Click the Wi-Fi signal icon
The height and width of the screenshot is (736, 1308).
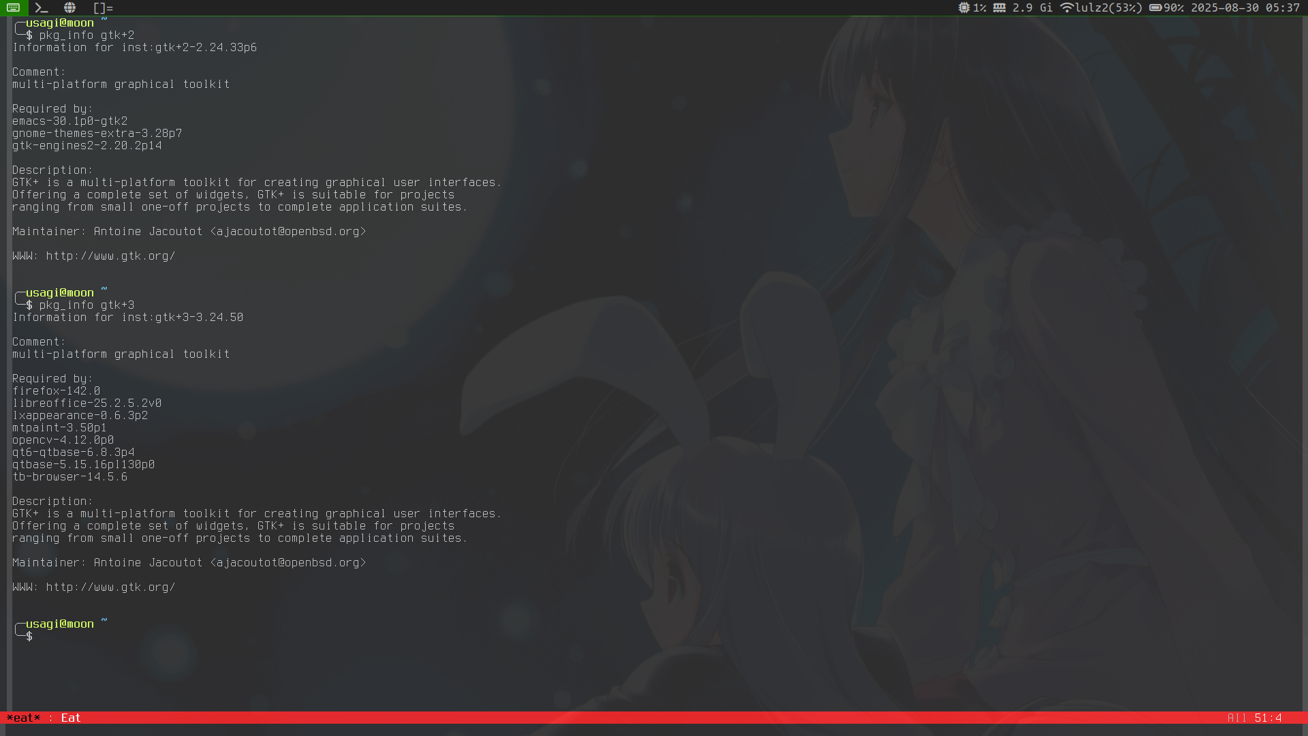point(1067,7)
